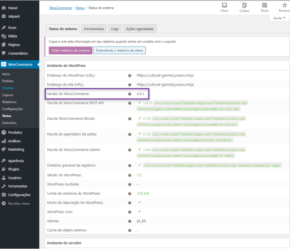Select the WooCommerce version value 4.4.1
Viewport: 290px width, 249px height.
pos(140,94)
